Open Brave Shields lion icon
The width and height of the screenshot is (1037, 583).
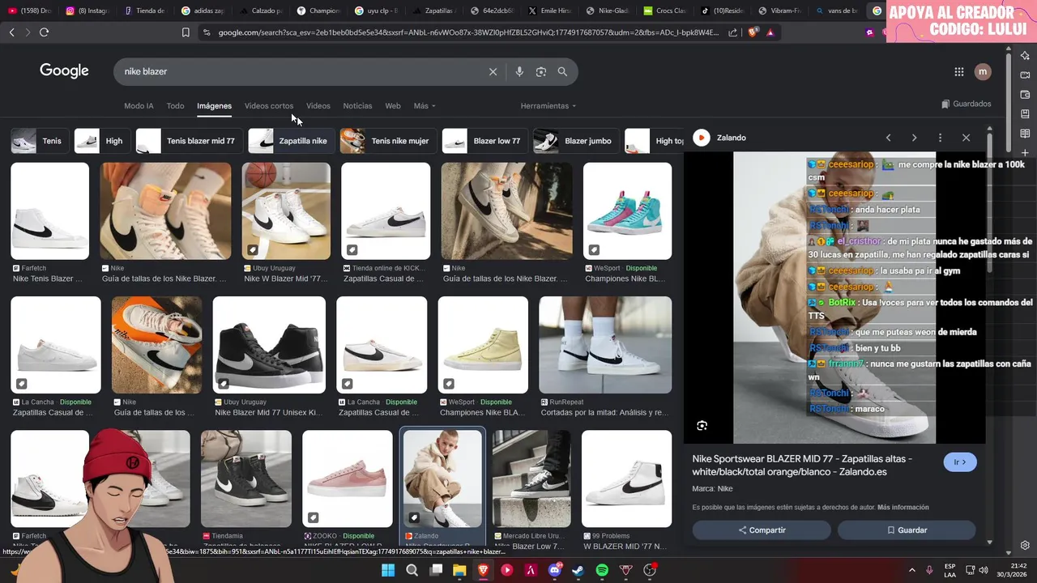pos(753,32)
